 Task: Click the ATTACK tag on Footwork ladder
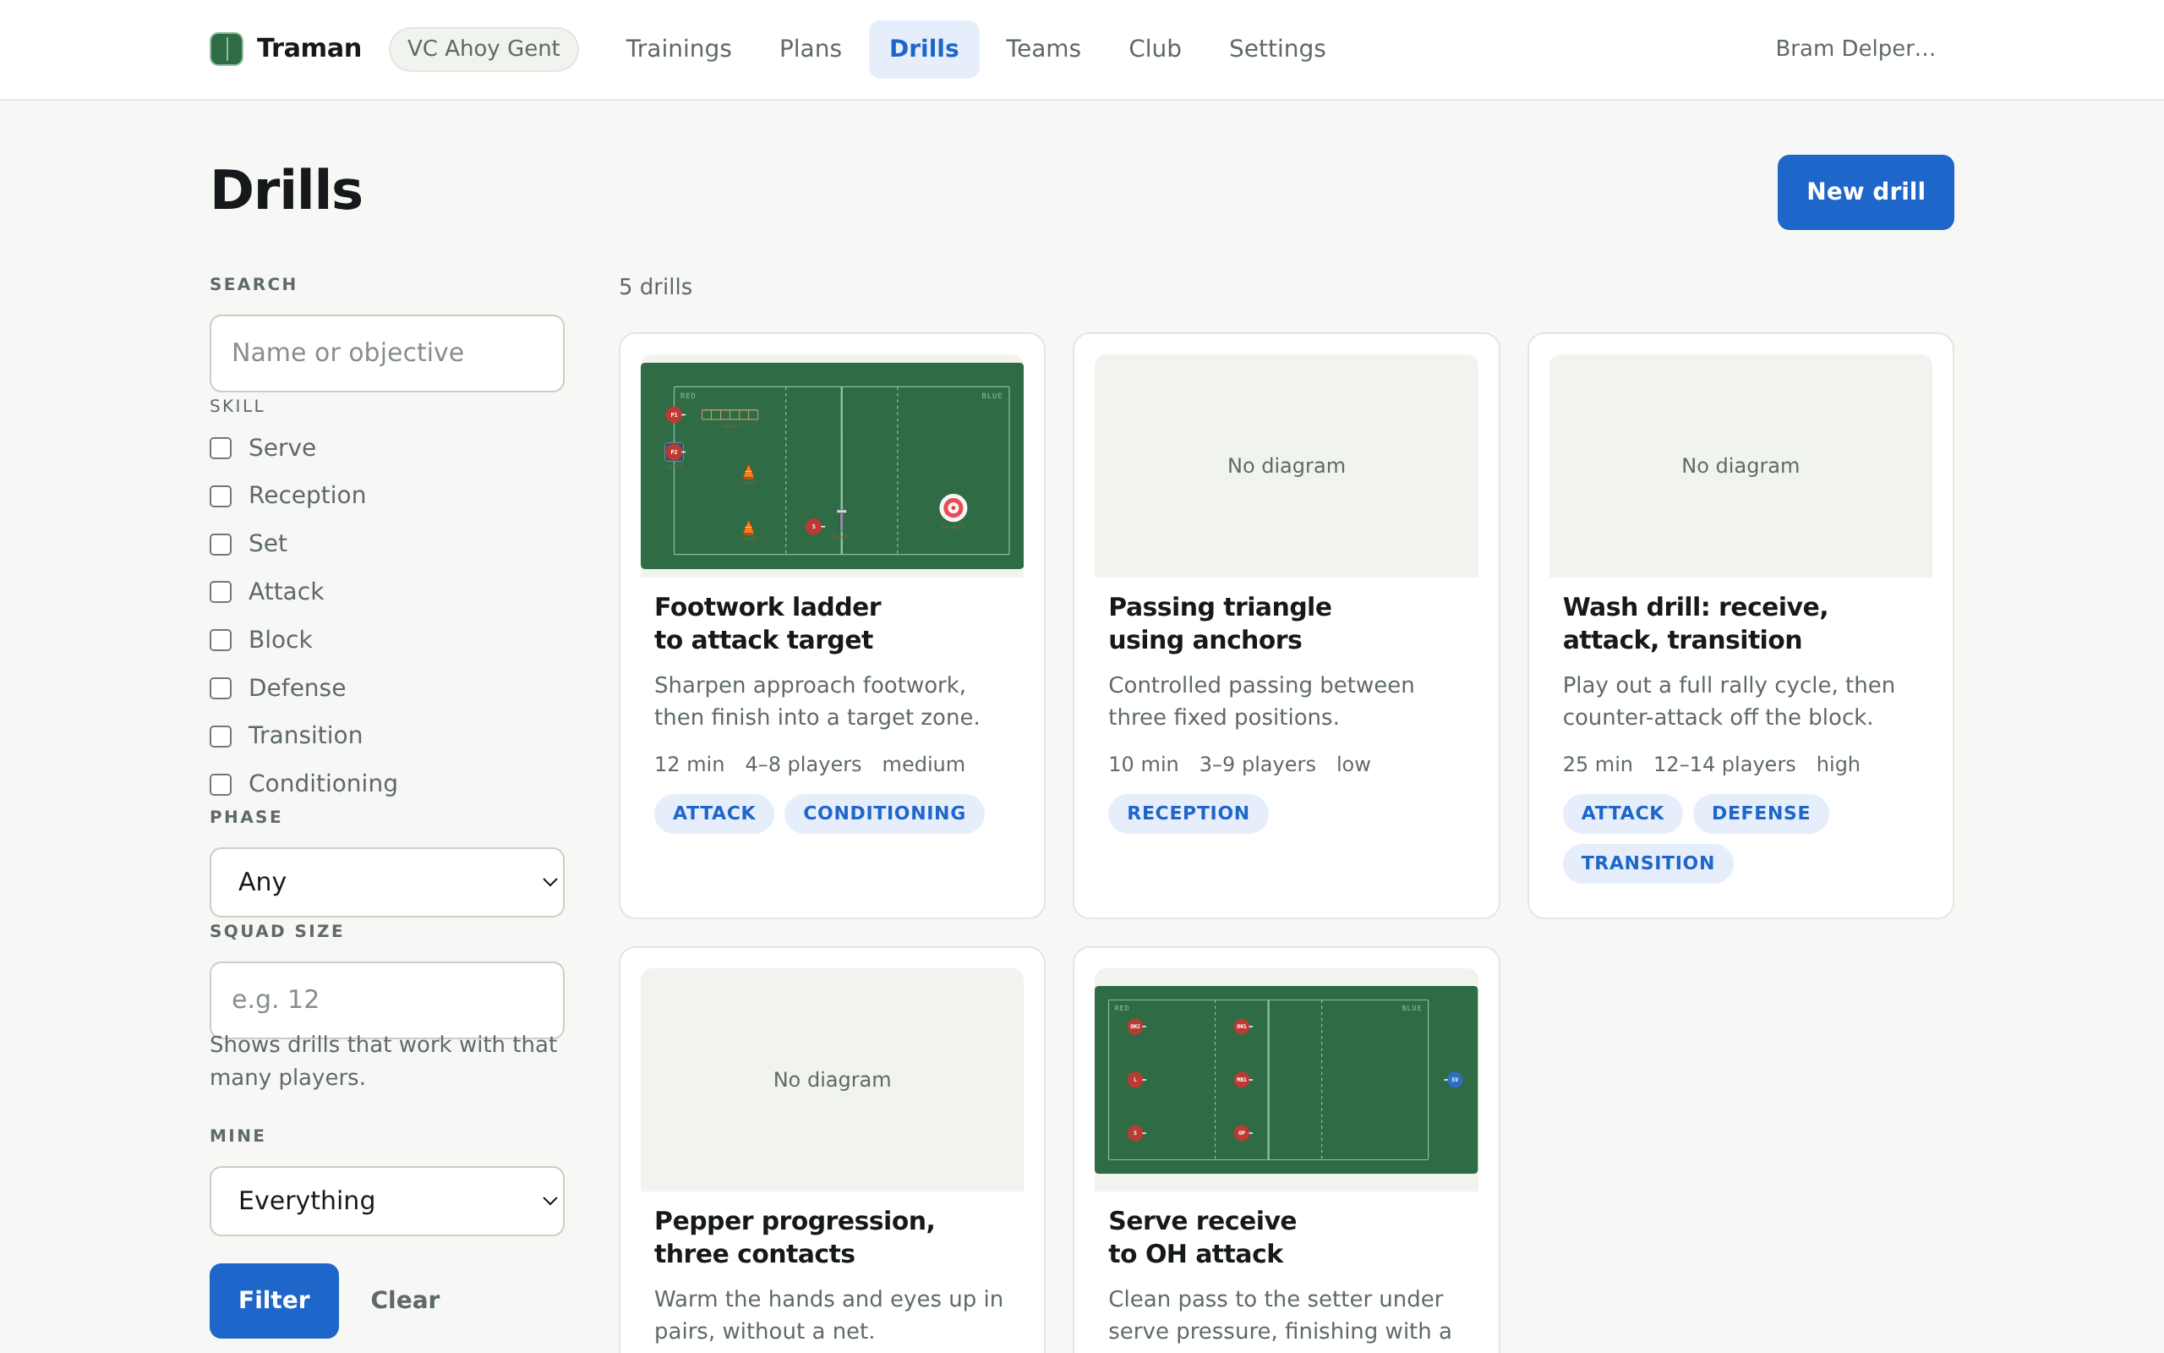tap(713, 813)
